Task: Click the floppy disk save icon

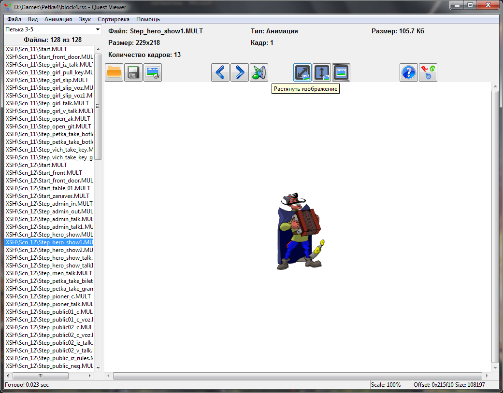Action: 133,72
